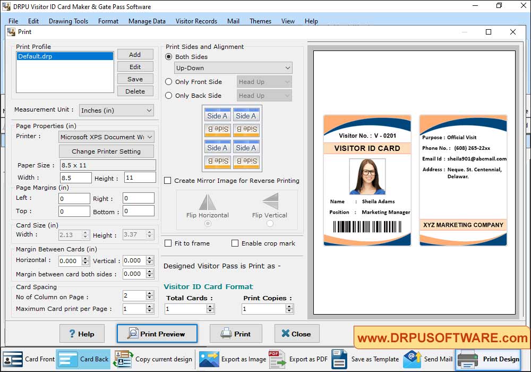Click the top-left Side A layout tile

pos(217,115)
